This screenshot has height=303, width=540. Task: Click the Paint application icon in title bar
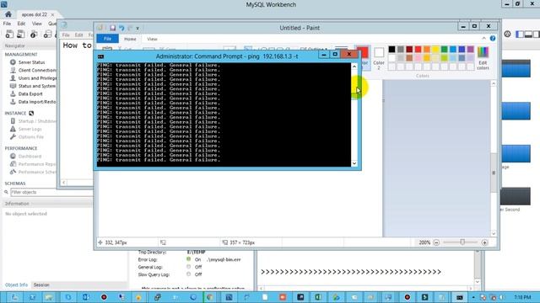(x=100, y=28)
